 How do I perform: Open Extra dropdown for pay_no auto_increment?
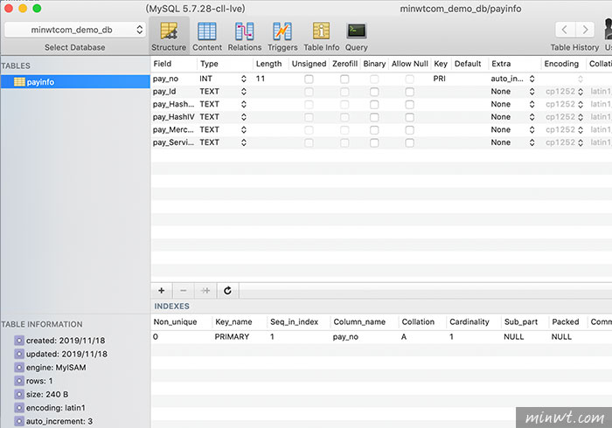click(532, 79)
